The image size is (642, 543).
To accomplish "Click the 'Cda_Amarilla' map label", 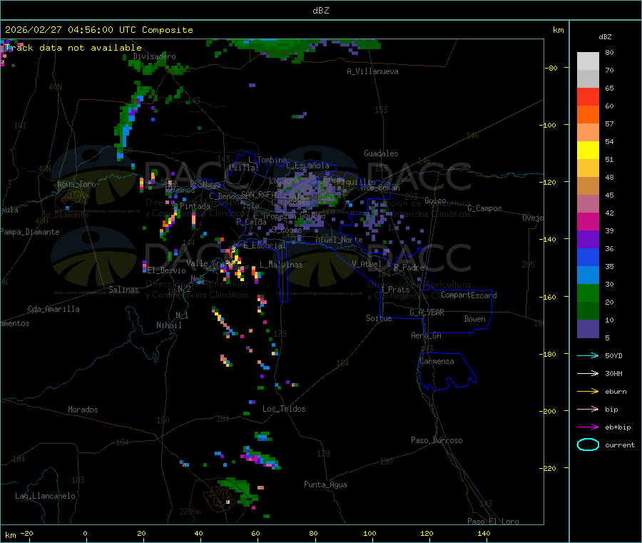I will (x=53, y=309).
